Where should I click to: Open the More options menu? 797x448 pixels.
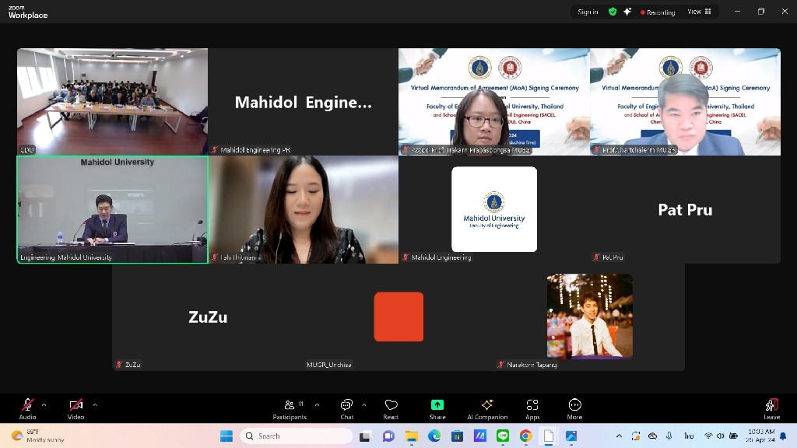574,408
